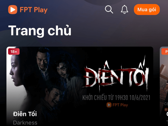The height and width of the screenshot is (126, 168).
Task: Click the Mua gói button
Action: [x=147, y=9]
